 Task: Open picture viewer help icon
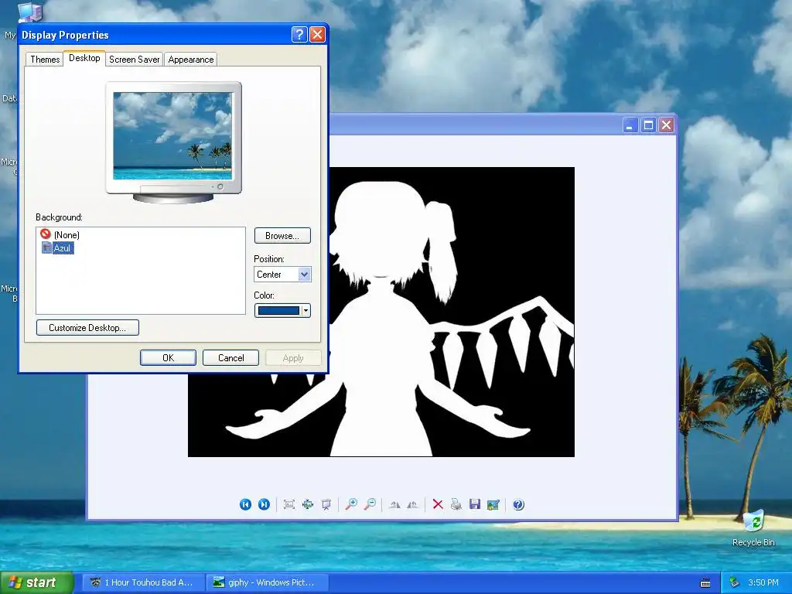tap(518, 504)
